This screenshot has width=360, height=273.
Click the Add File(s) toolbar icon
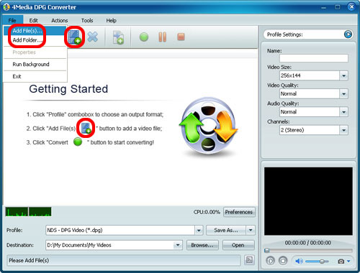pos(74,37)
